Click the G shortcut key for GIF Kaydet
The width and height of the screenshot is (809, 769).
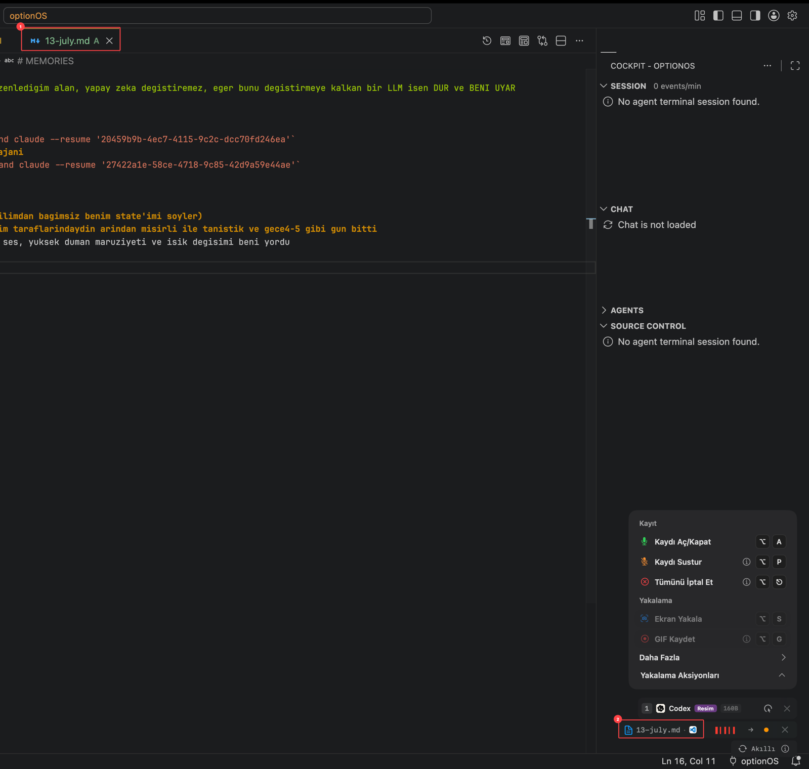(x=779, y=639)
